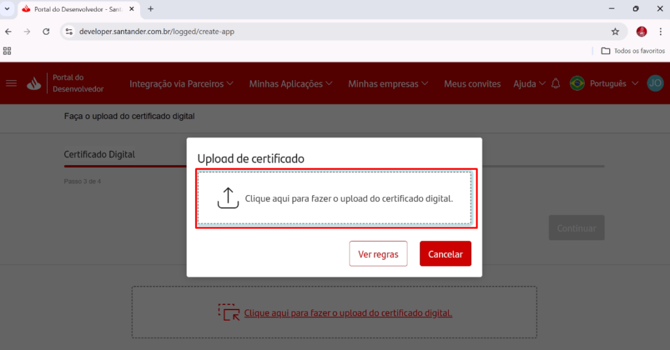Viewport: 670px width, 350px height.
Task: Reload the current page
Action: click(46, 31)
